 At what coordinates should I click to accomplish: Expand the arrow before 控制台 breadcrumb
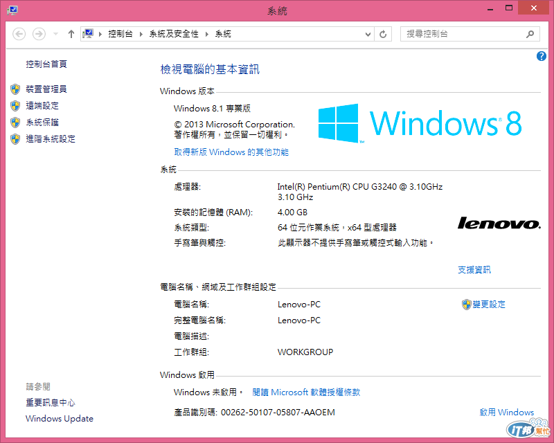point(100,35)
